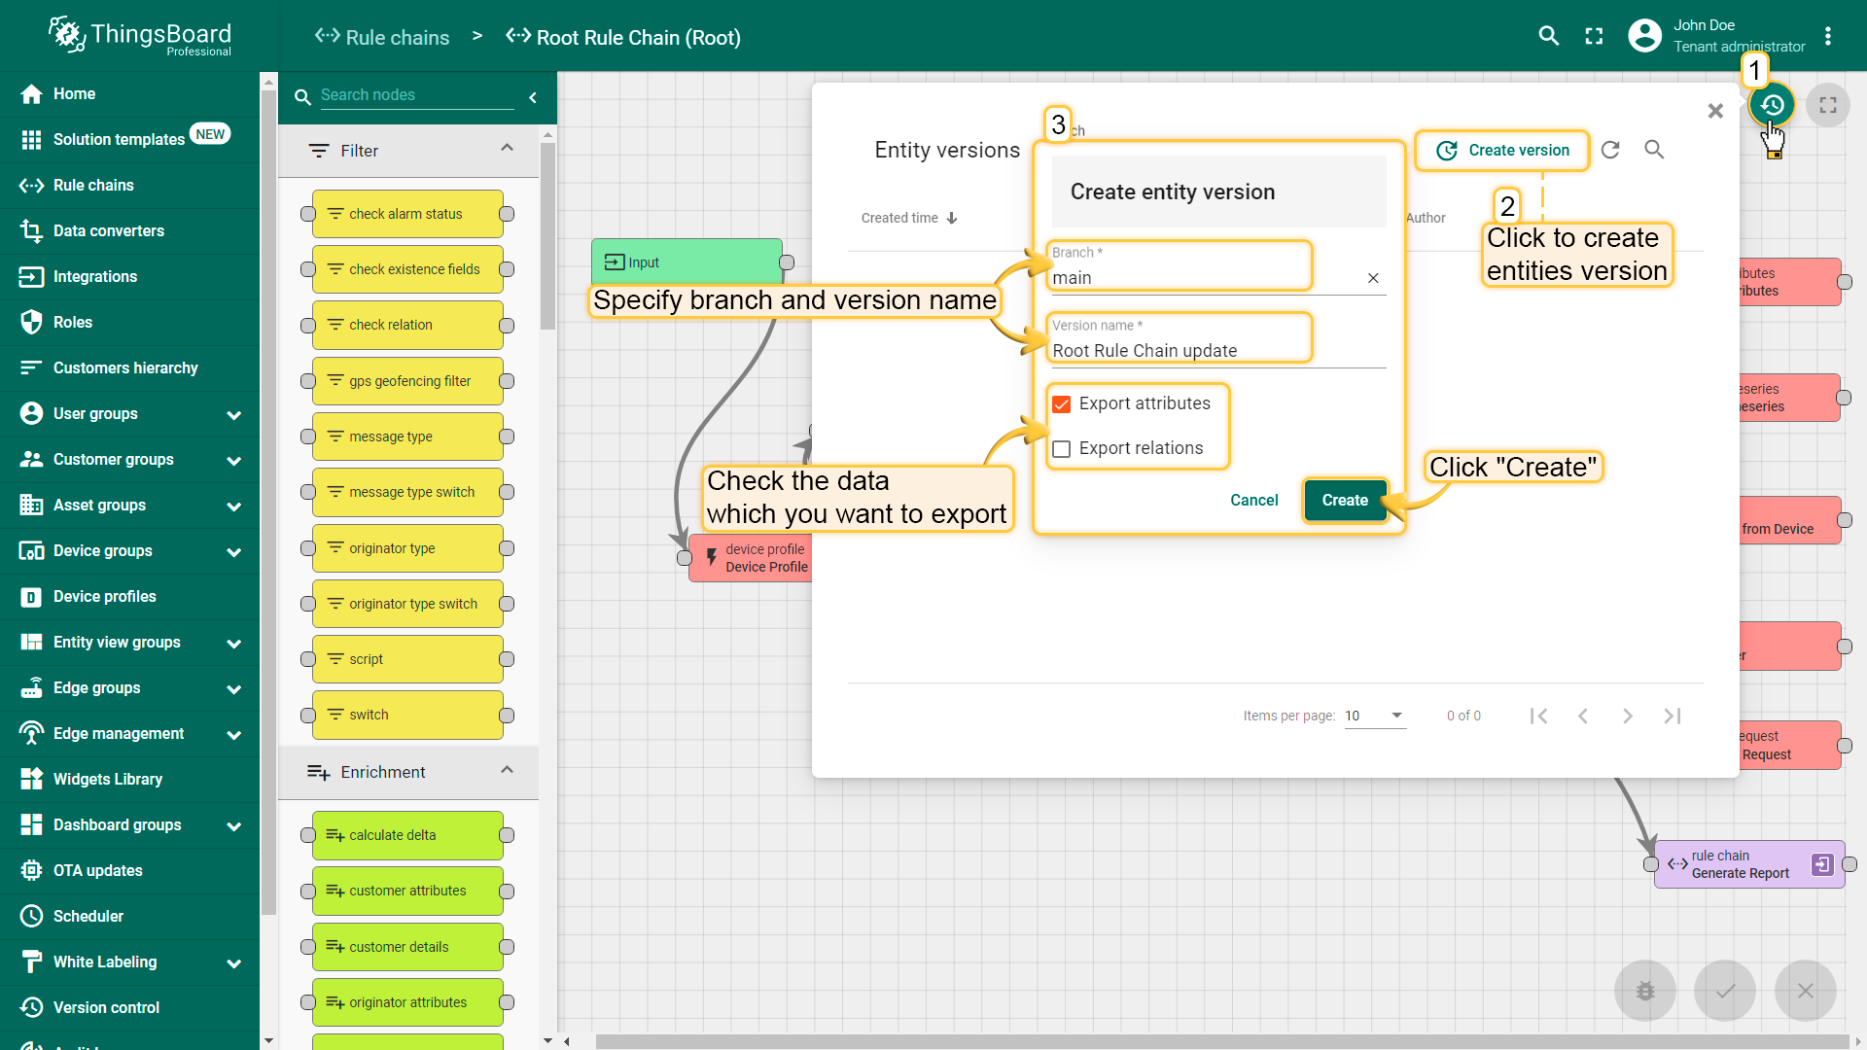
Task: Clear the Branch field value
Action: pos(1373,278)
